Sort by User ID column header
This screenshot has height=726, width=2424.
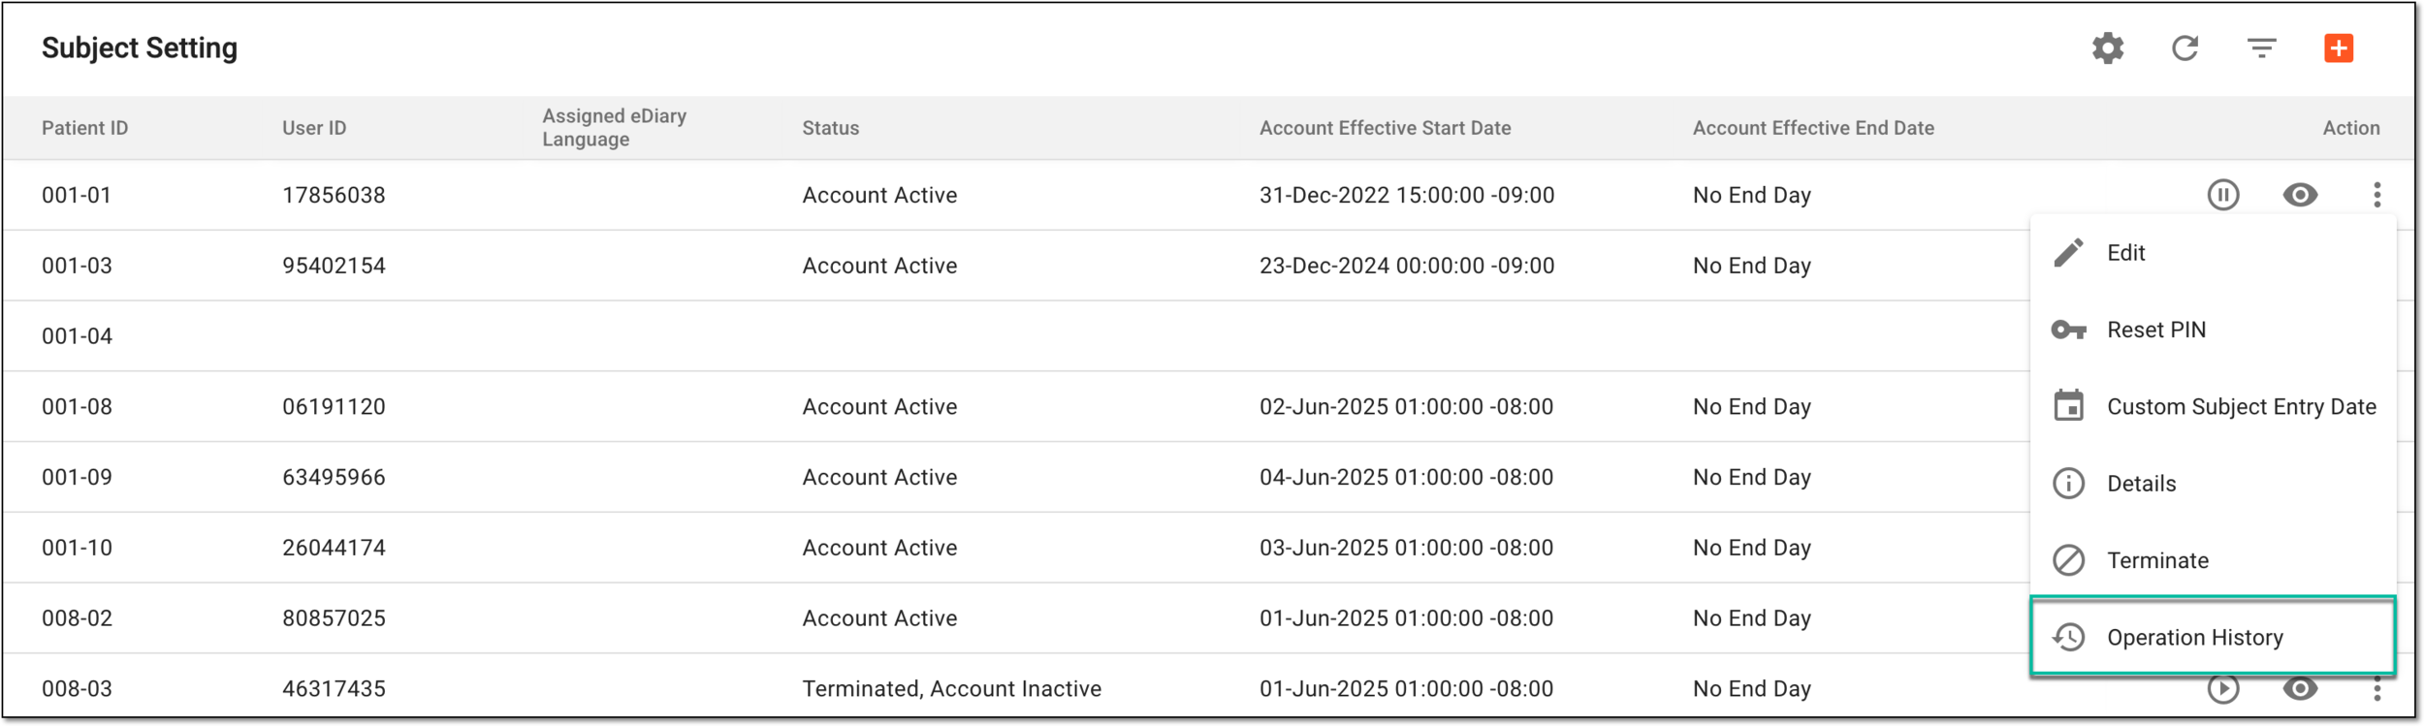(314, 128)
